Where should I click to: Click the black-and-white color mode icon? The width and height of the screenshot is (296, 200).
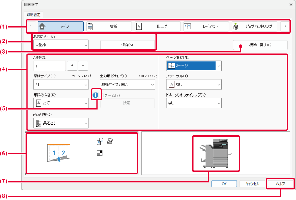(100, 152)
